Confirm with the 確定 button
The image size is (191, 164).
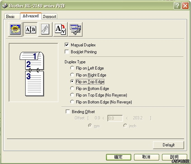pos(118,157)
